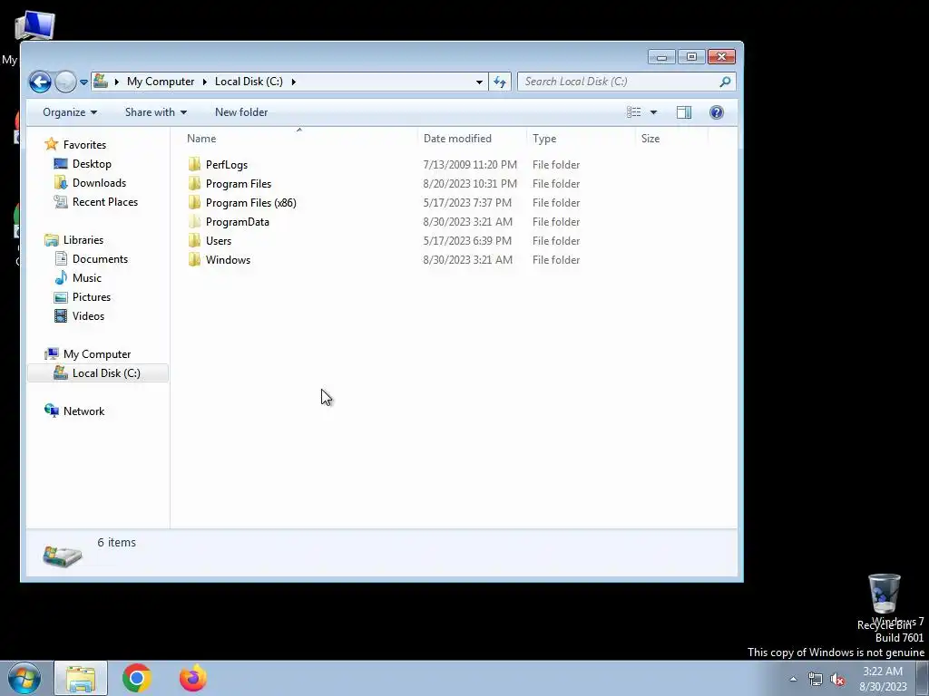Open Desktop under Favorites
The width and height of the screenshot is (929, 696).
click(92, 164)
